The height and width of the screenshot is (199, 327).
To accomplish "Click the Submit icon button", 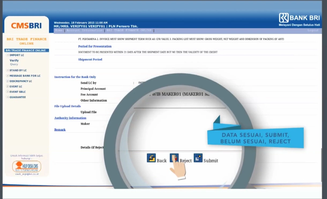I will [x=198, y=158].
